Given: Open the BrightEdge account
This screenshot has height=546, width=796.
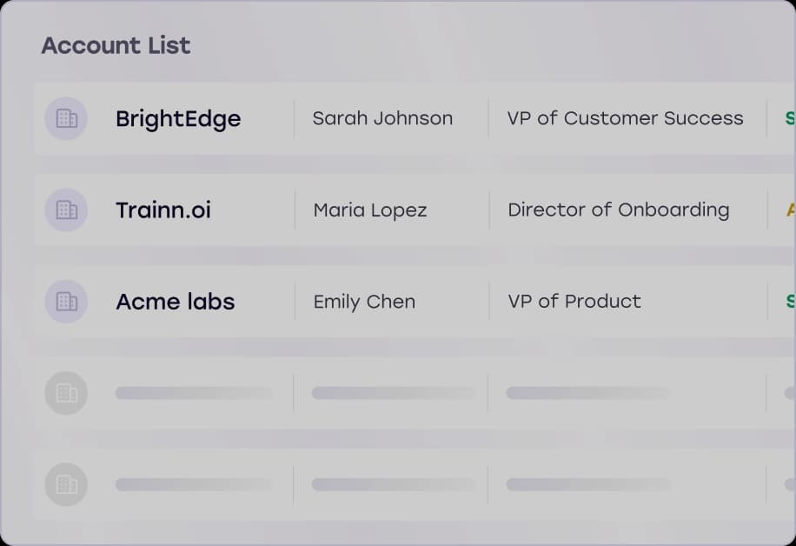Looking at the screenshot, I should point(177,119).
